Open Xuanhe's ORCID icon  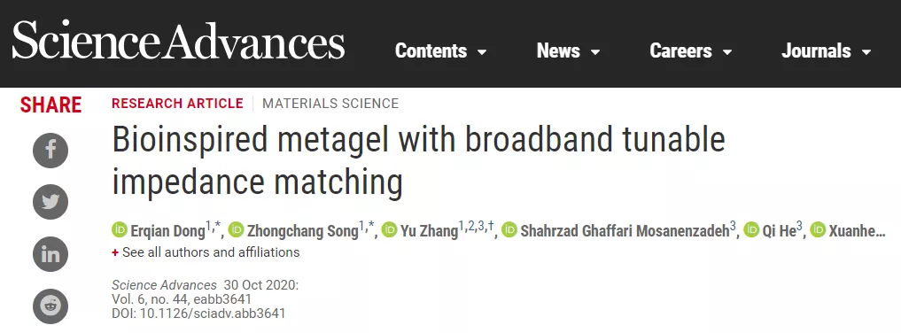(819, 229)
